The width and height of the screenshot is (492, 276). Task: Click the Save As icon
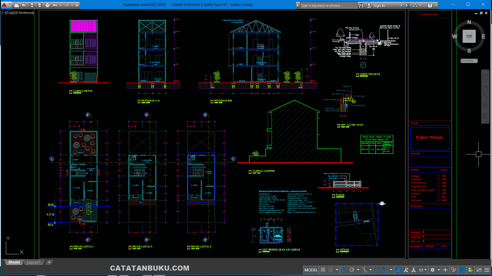(40, 5)
